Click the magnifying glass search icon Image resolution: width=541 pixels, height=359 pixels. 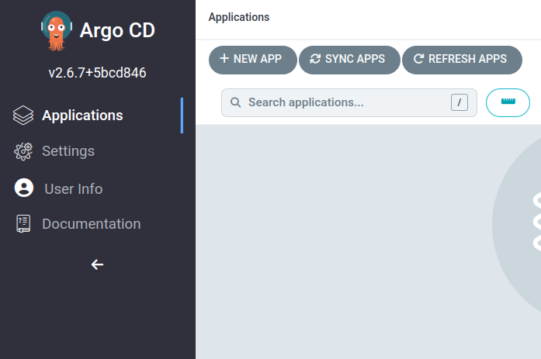235,102
